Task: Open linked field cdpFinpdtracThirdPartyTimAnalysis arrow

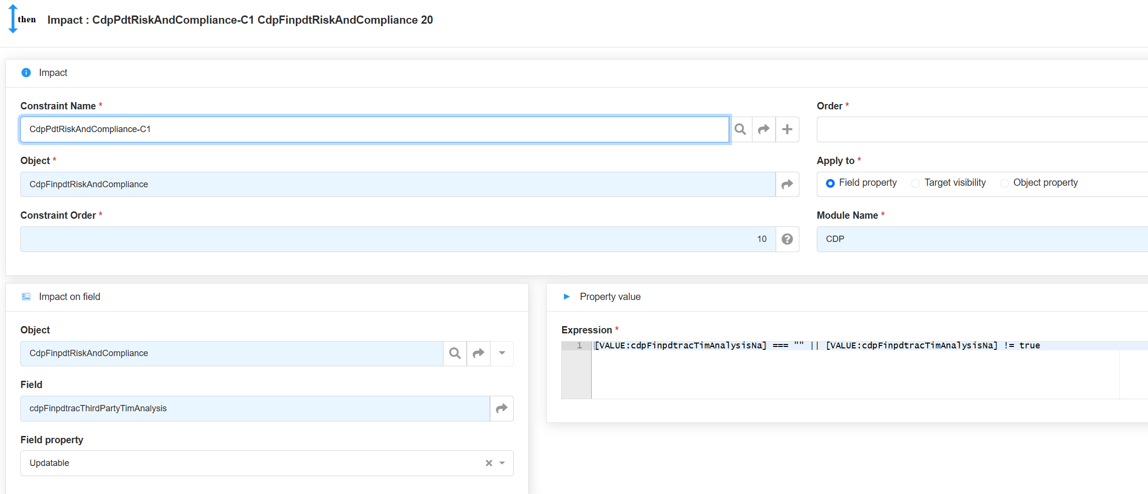Action: [x=502, y=408]
